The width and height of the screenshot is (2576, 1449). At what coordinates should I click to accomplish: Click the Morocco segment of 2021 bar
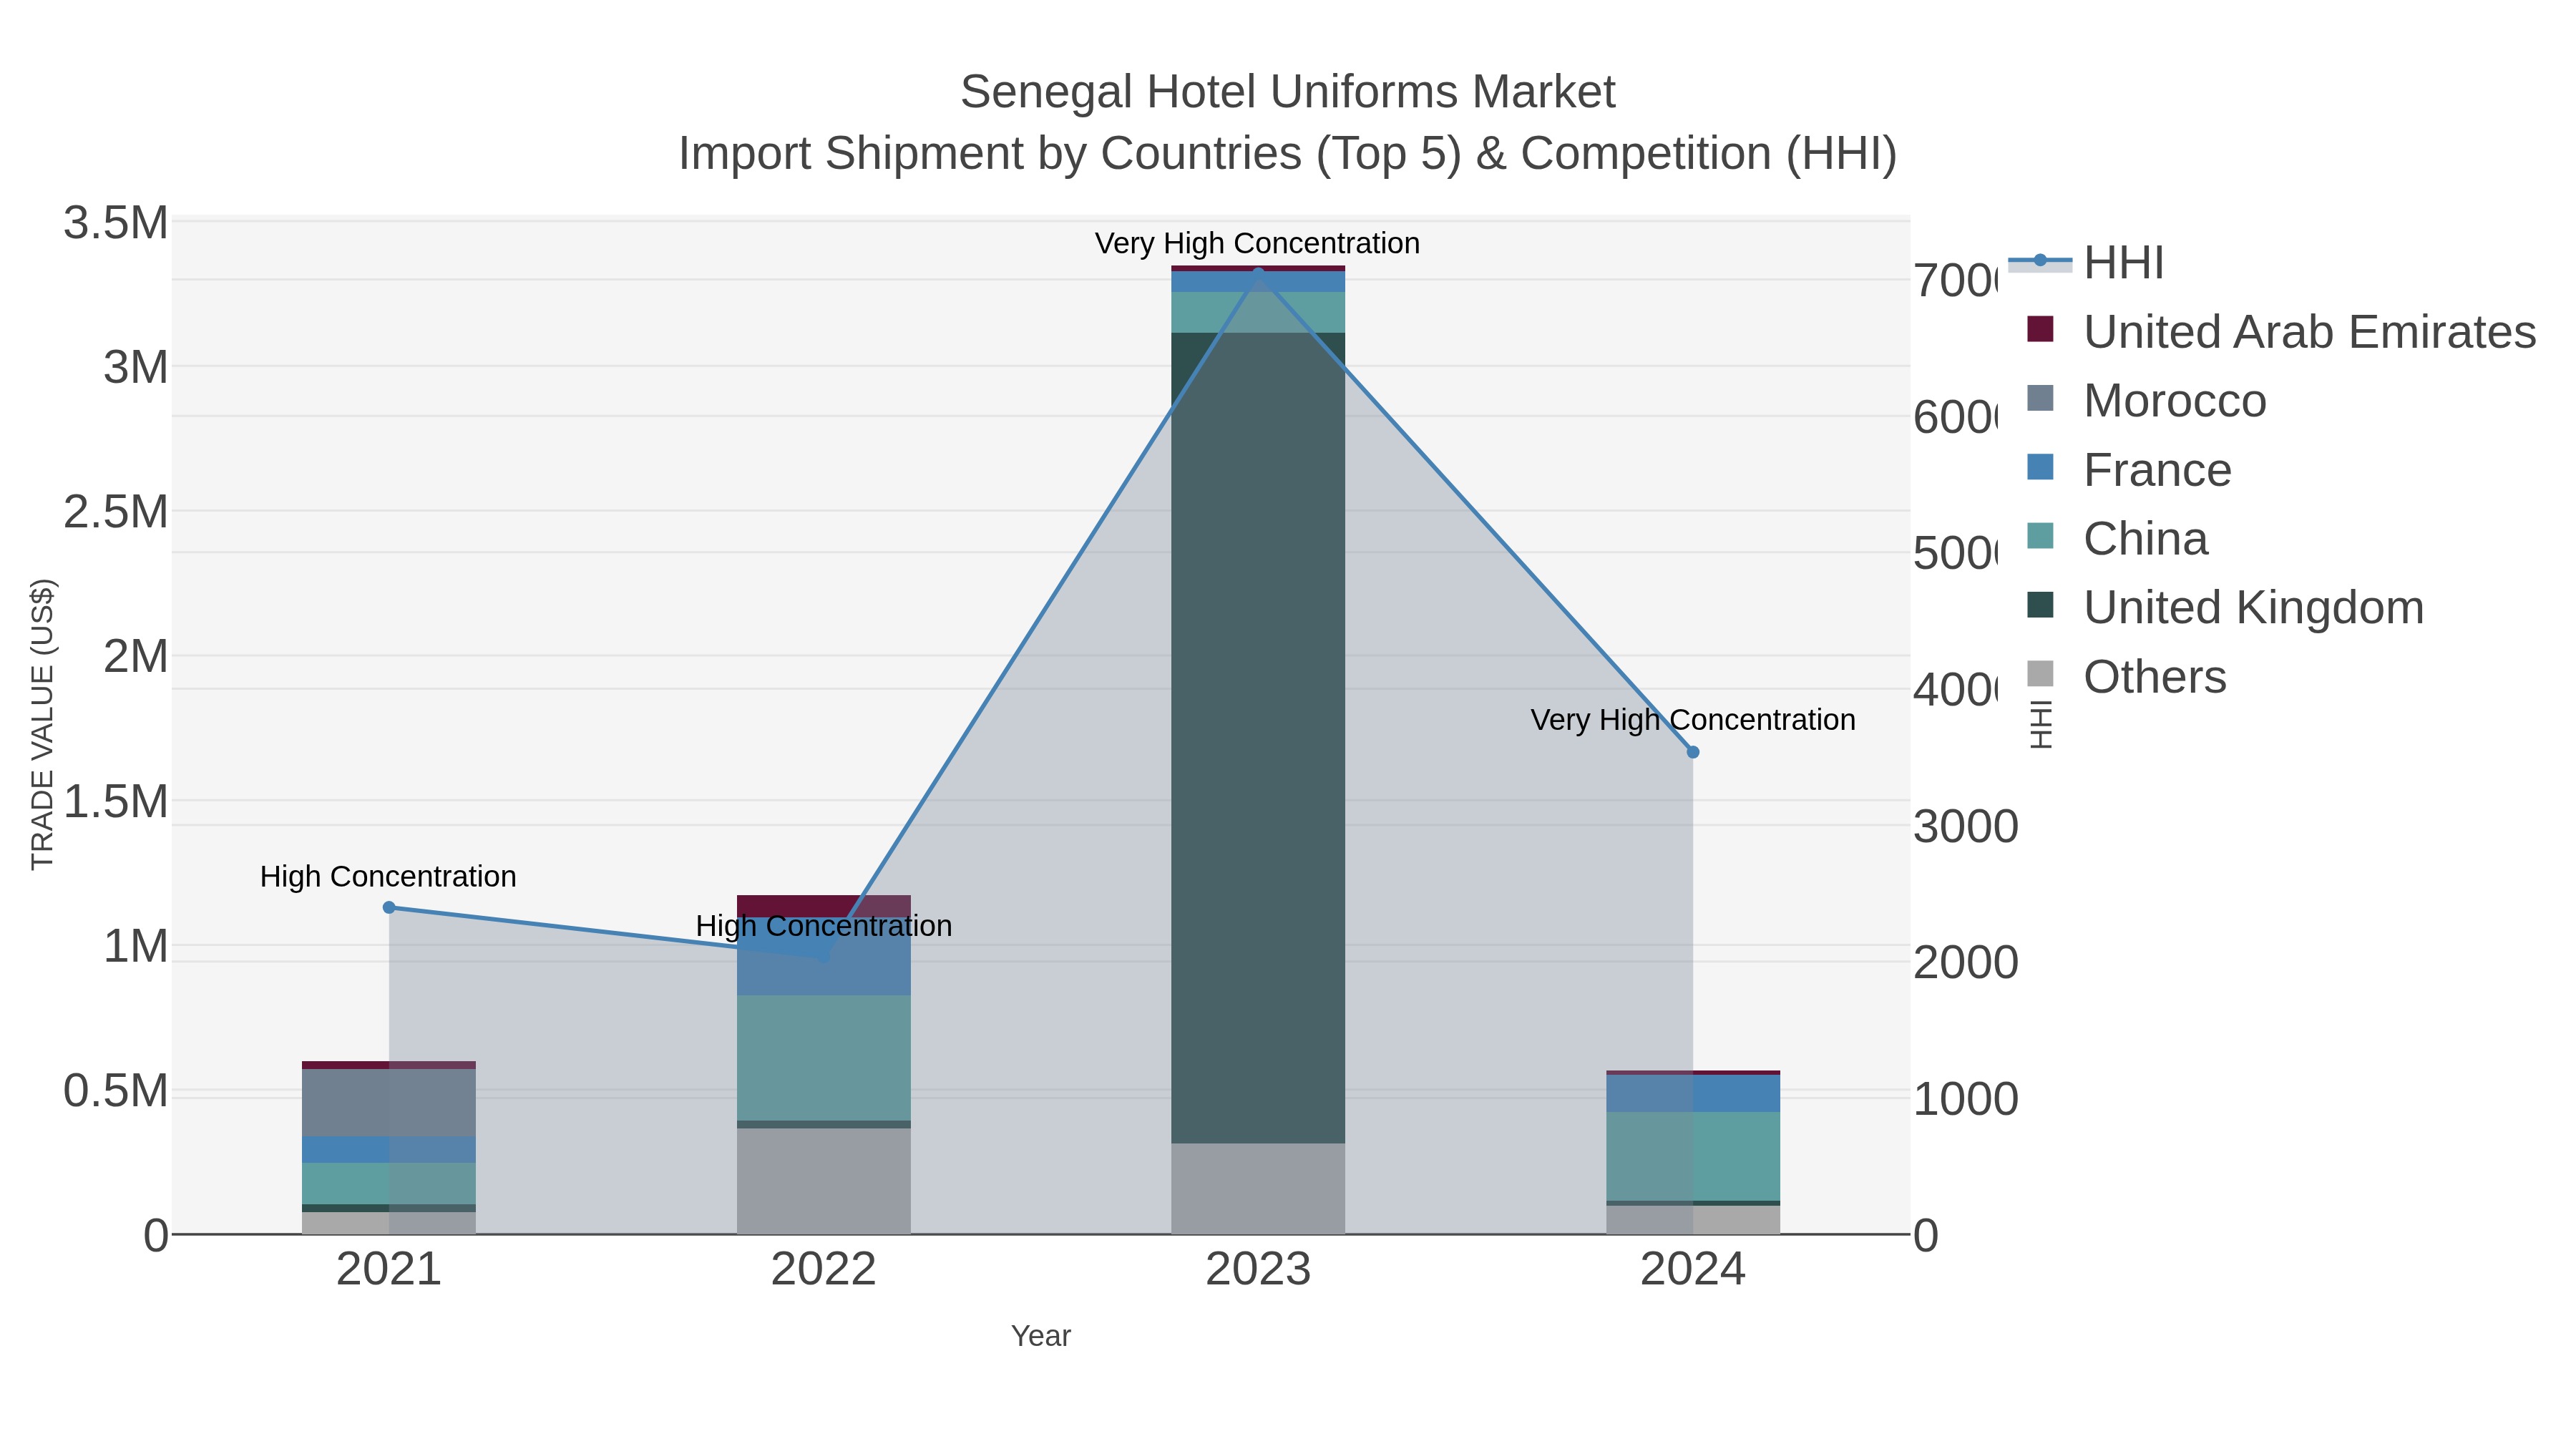point(389,1102)
